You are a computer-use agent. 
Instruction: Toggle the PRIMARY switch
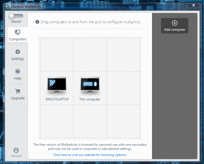(x=16, y=16)
